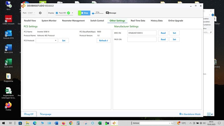The height and width of the screenshot is (126, 224).
Task: Stop polling with the Stop toggle button
Action: 84,13
